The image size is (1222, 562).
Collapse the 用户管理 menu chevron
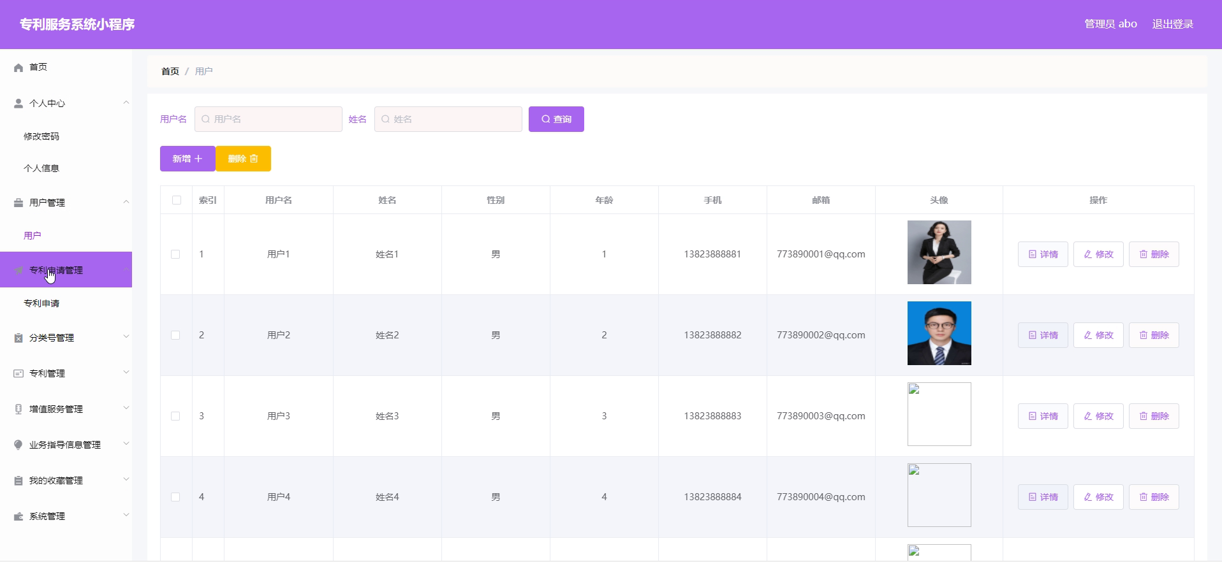(x=126, y=202)
